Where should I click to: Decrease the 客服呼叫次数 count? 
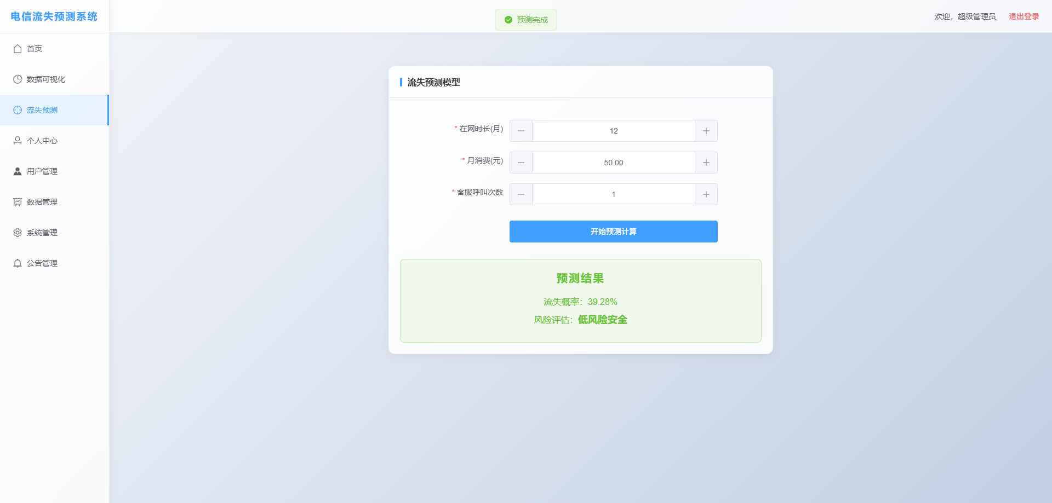521,194
